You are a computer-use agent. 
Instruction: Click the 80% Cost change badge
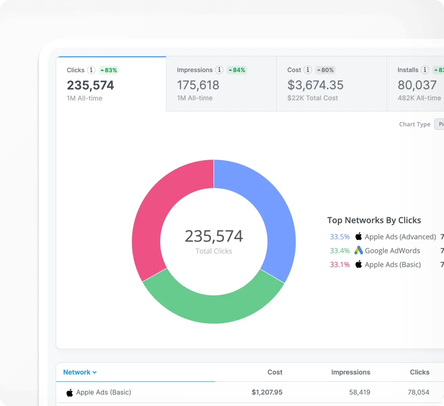click(x=325, y=70)
